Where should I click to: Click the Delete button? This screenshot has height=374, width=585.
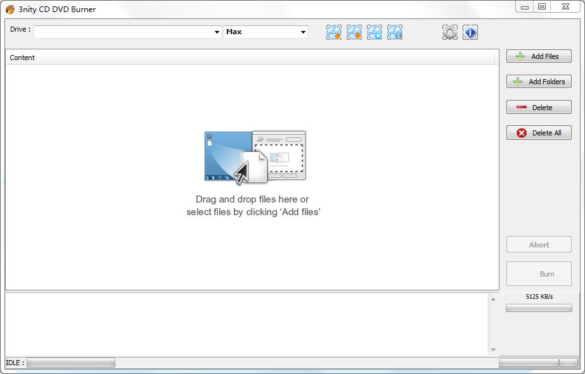tap(539, 108)
